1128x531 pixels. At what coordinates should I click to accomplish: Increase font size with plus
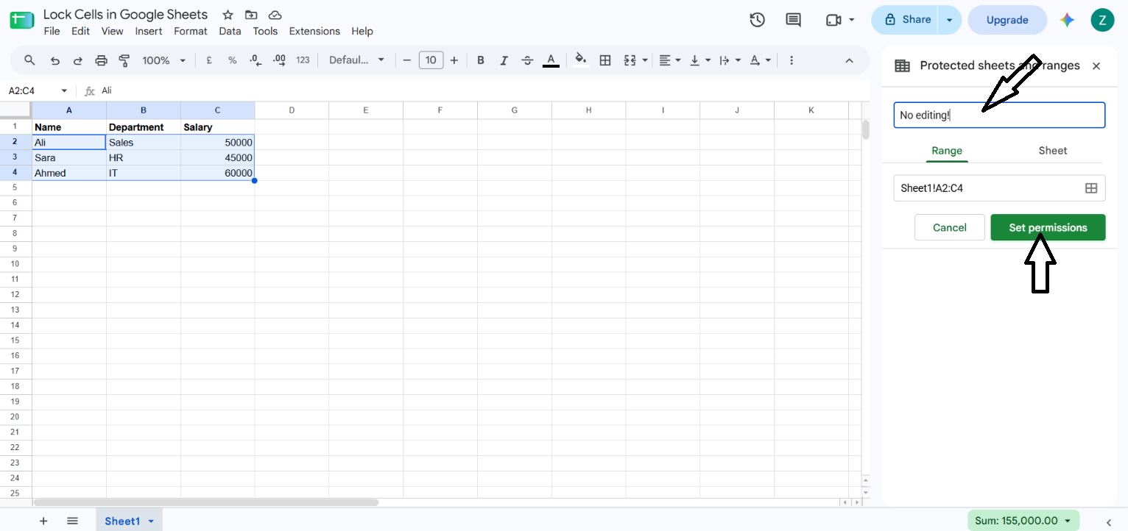click(454, 60)
